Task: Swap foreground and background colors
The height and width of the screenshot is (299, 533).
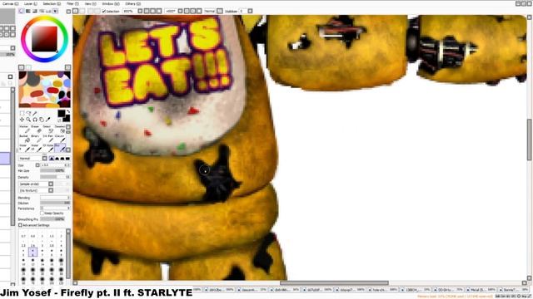Action: (x=68, y=111)
